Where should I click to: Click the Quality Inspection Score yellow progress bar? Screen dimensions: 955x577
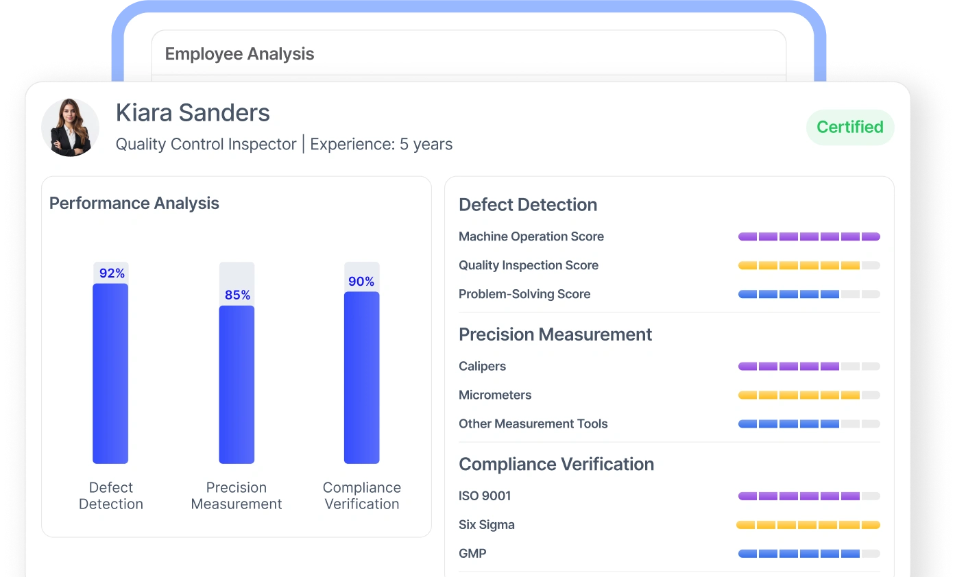[x=809, y=265]
